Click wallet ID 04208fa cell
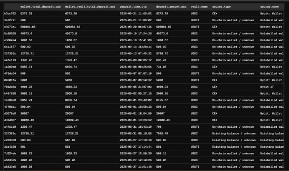Screen dimensions: 289x171 [10, 80]
